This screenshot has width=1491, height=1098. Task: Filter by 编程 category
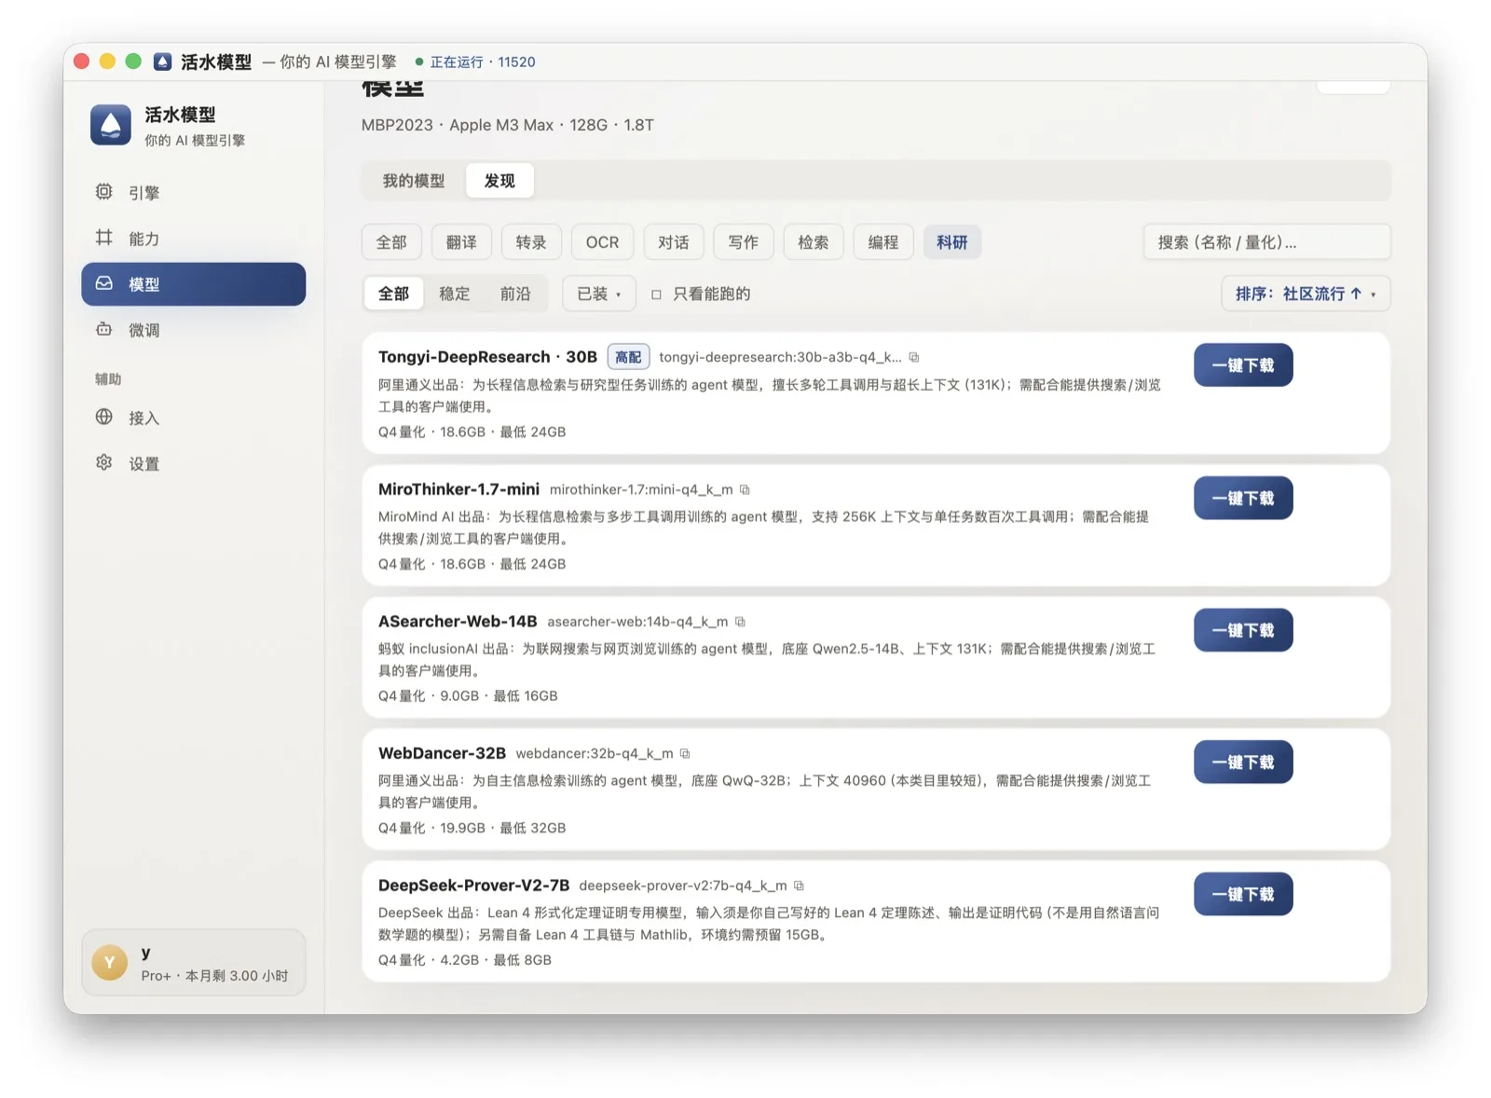tap(883, 242)
